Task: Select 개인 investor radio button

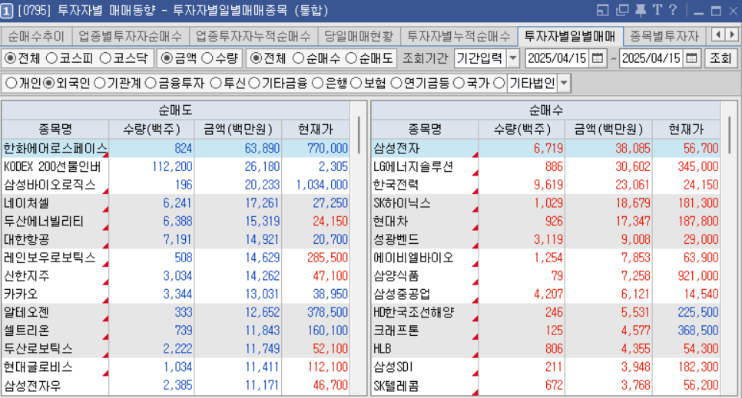Action: 11,84
